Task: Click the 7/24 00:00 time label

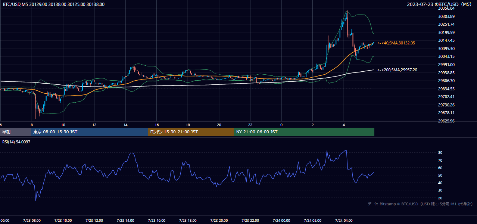Action: click(x=281, y=221)
